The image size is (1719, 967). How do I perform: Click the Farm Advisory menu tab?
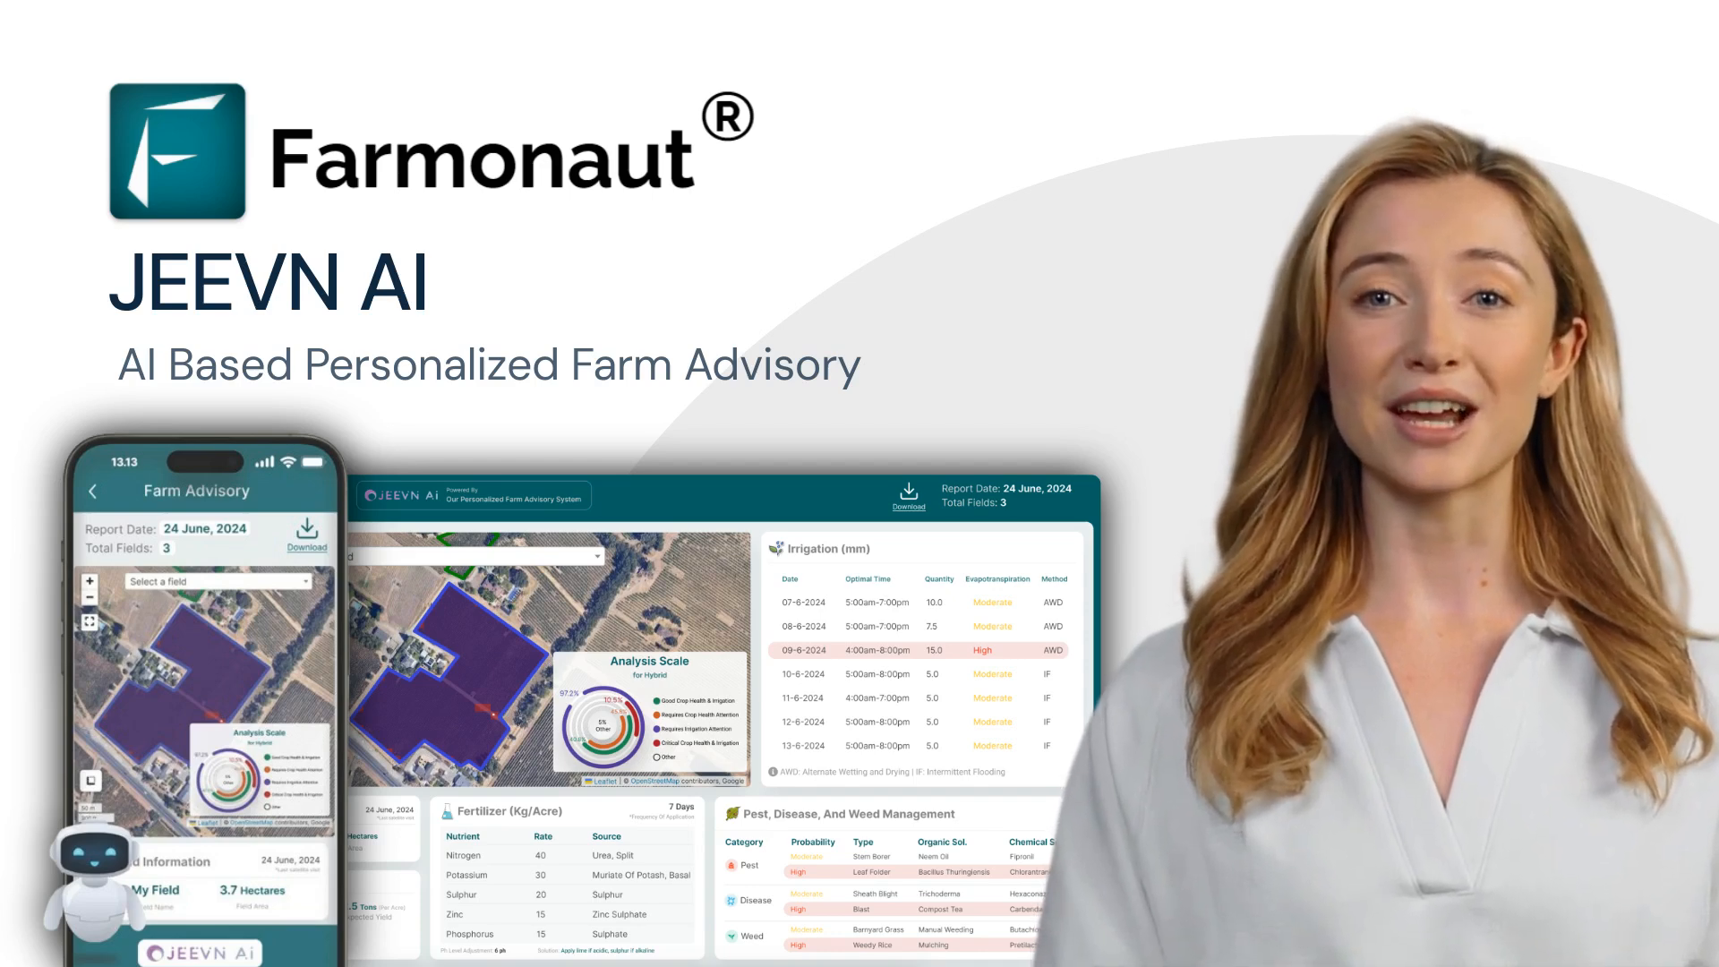click(197, 490)
